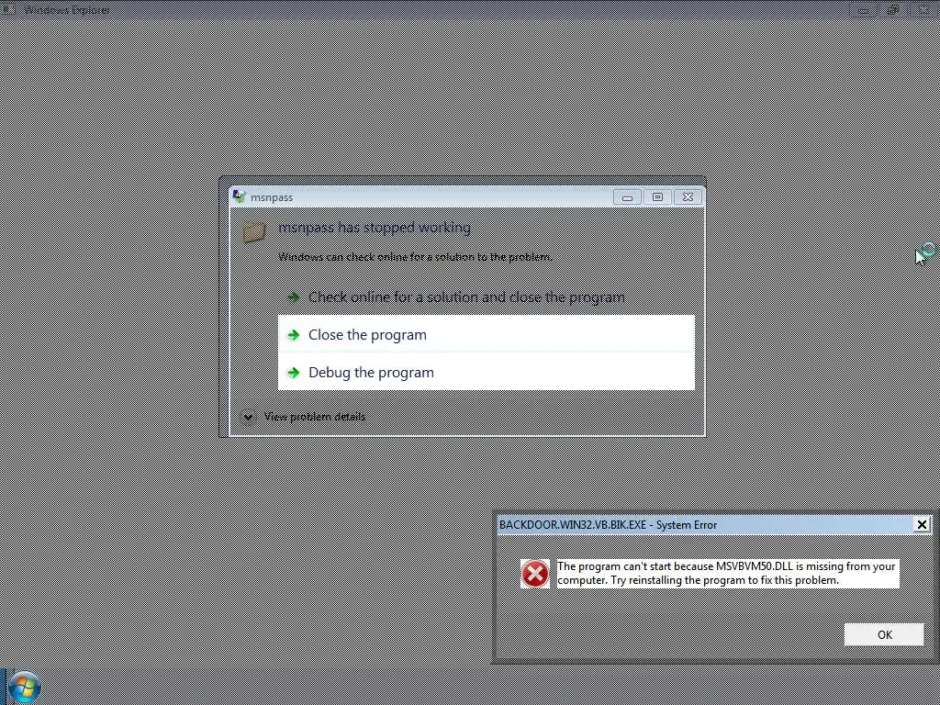This screenshot has width=940, height=705.
Task: Click the 'msnpass has stopped working' heading
Action: [375, 228]
